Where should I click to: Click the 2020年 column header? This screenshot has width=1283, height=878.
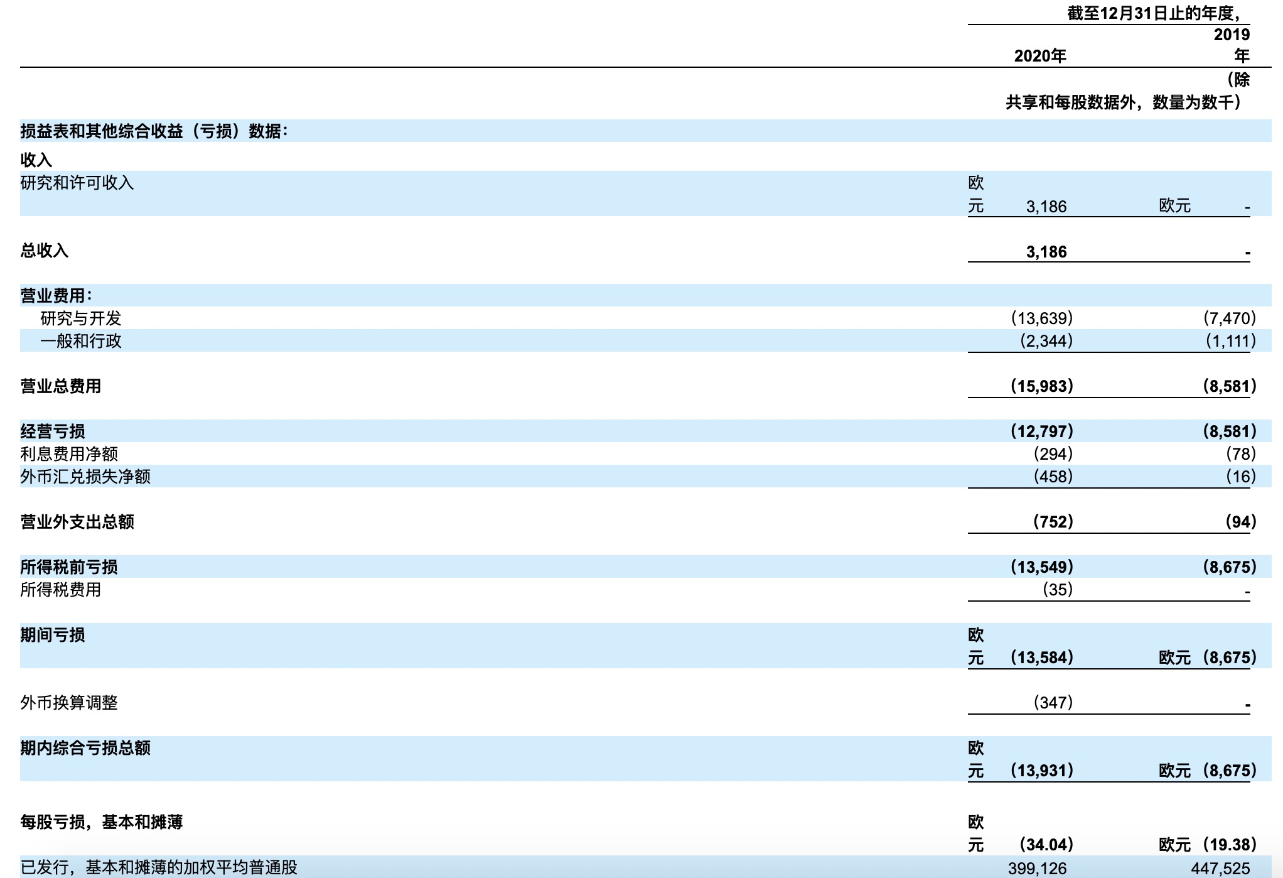(x=1040, y=56)
